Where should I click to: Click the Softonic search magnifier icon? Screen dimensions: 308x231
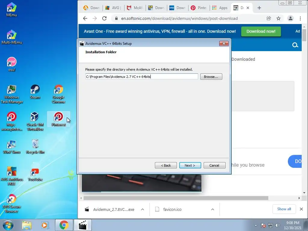pyautogui.click(x=295, y=45)
